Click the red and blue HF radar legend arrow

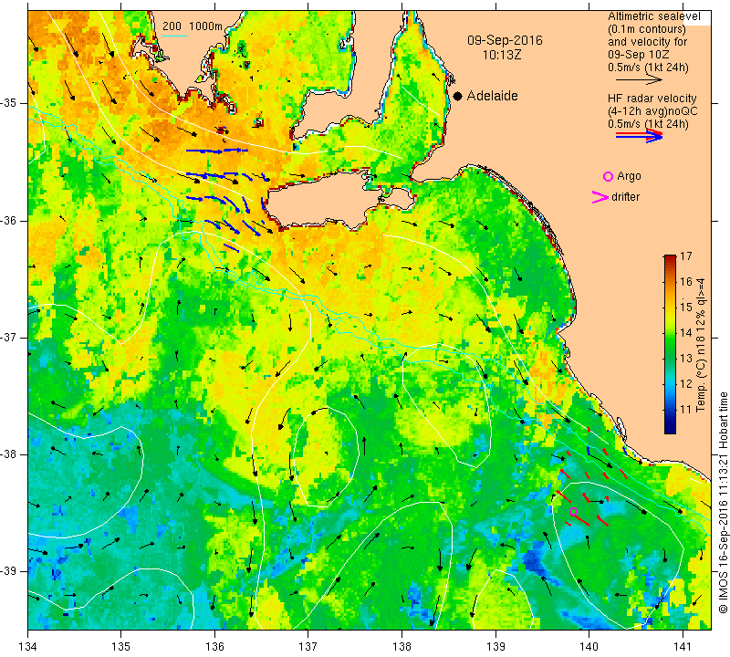pyautogui.click(x=639, y=135)
